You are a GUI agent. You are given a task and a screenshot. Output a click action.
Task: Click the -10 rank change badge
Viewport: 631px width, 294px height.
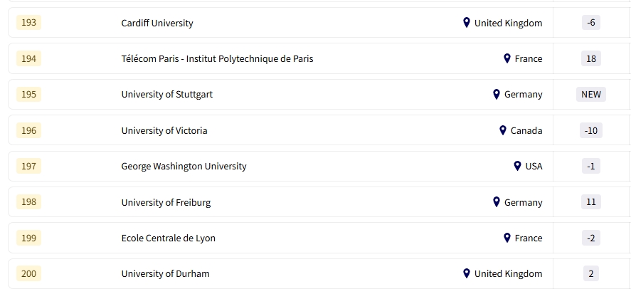click(591, 130)
